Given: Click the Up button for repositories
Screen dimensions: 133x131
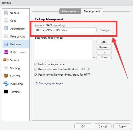Looking at the screenshot, I should (x=104, y=52).
